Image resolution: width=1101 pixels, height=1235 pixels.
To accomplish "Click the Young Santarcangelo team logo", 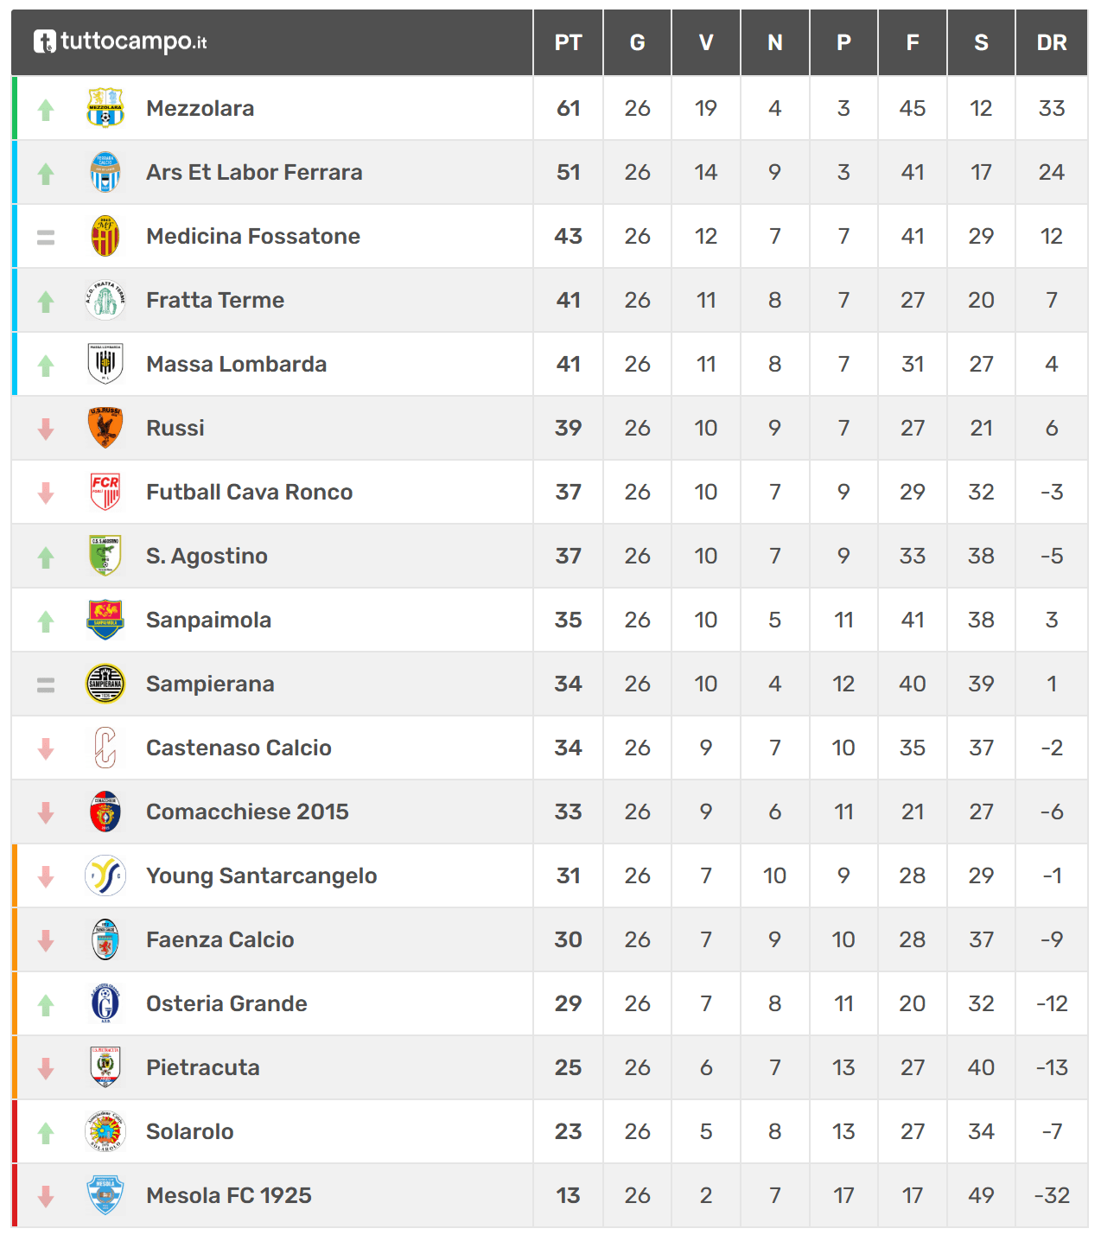I will (105, 875).
